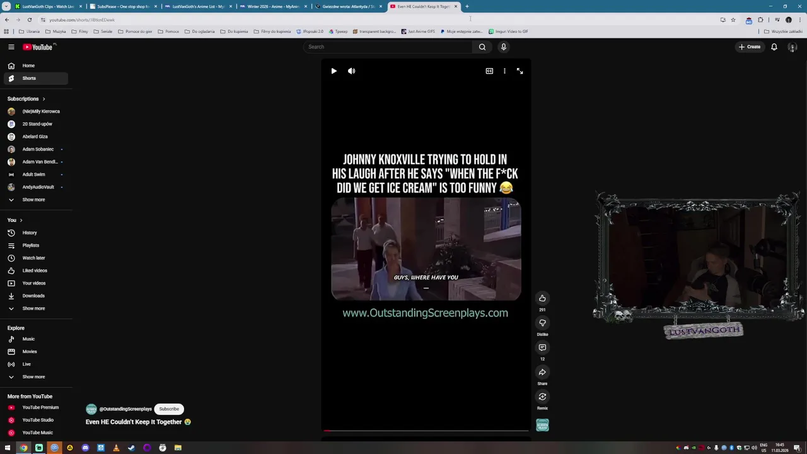Open YouTube Premium link
Image resolution: width=807 pixels, height=454 pixels.
tap(35, 407)
